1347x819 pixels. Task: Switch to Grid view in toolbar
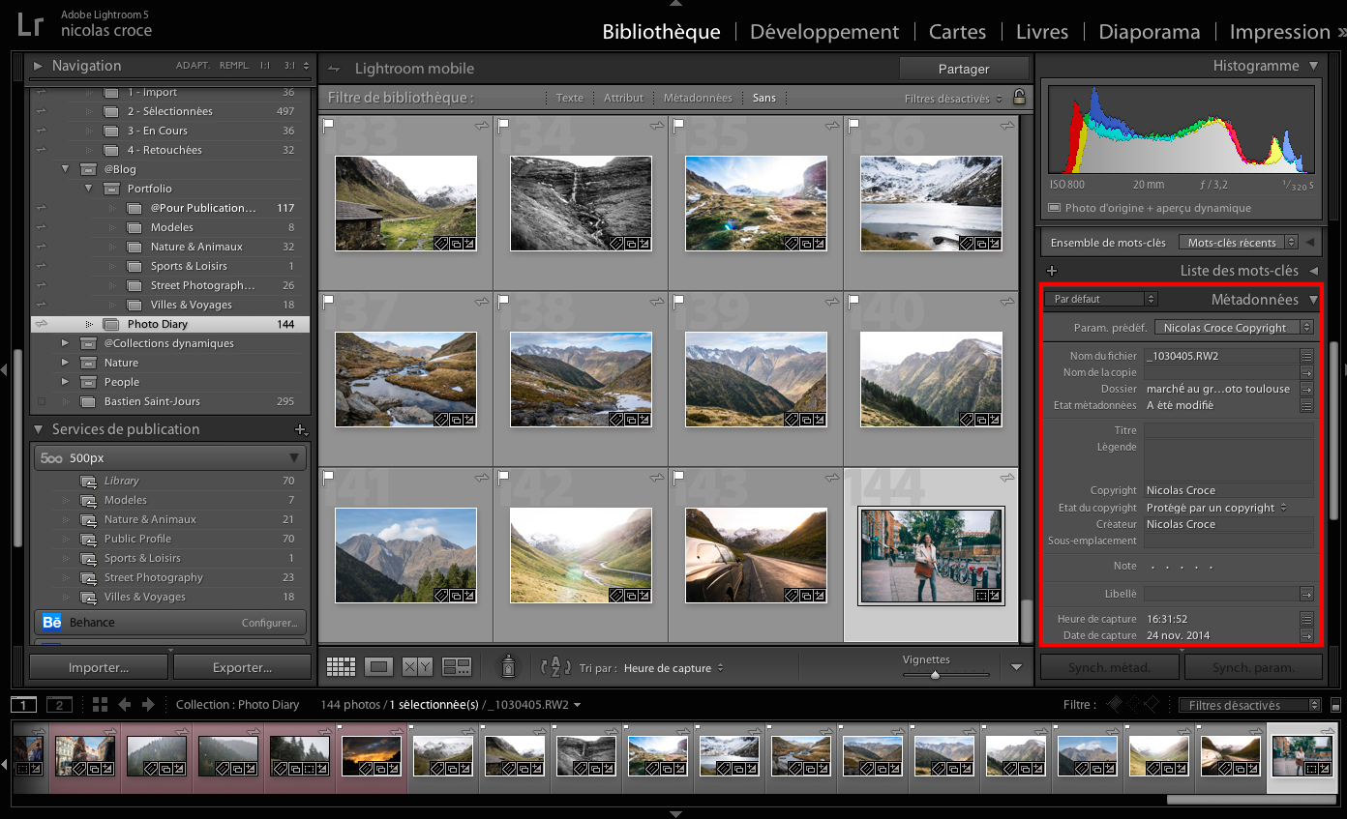[x=341, y=667]
